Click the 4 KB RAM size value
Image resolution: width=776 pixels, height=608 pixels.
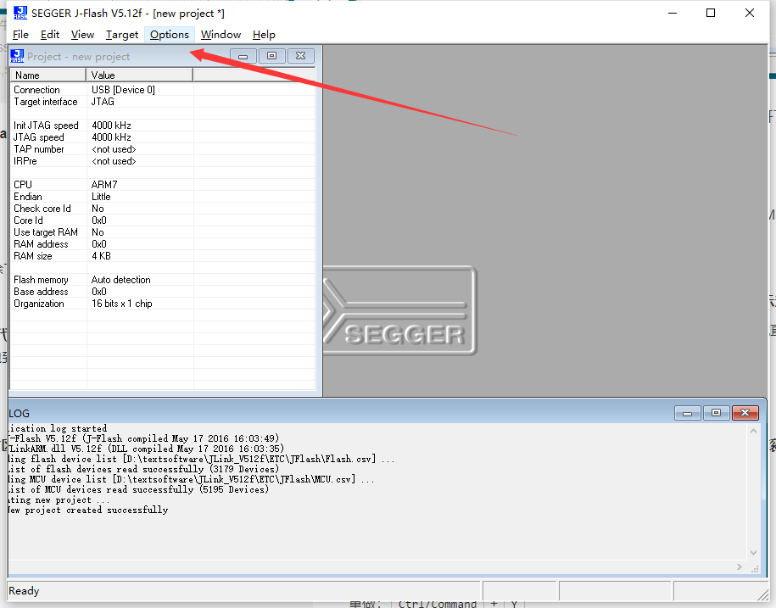pos(101,256)
